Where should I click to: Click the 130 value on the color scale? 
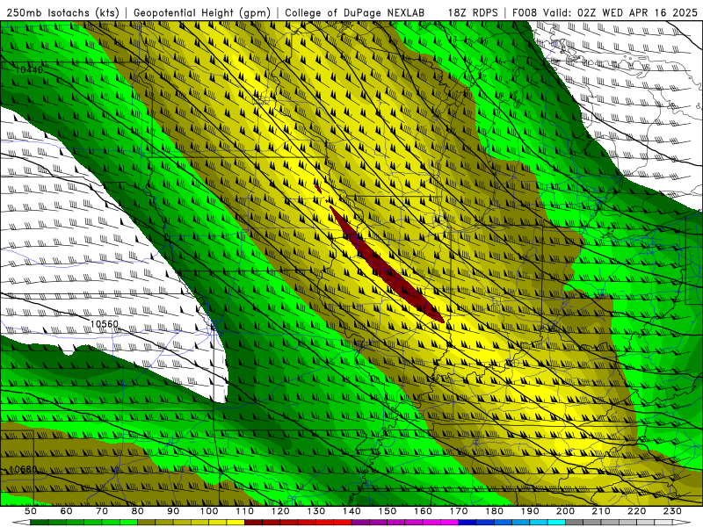[x=316, y=511]
